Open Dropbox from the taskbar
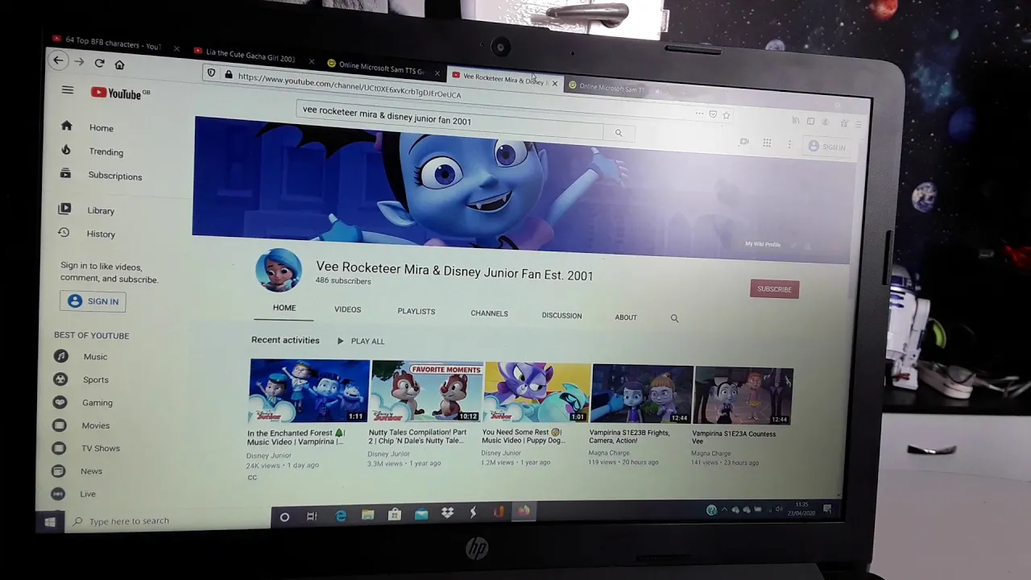1031x580 pixels. (447, 512)
